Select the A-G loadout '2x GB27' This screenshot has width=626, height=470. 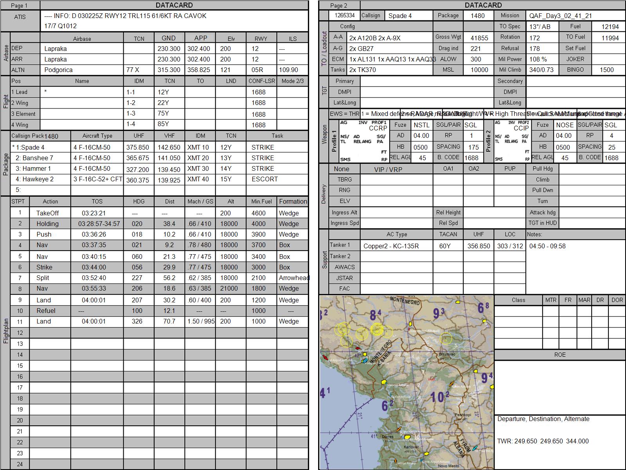390,49
